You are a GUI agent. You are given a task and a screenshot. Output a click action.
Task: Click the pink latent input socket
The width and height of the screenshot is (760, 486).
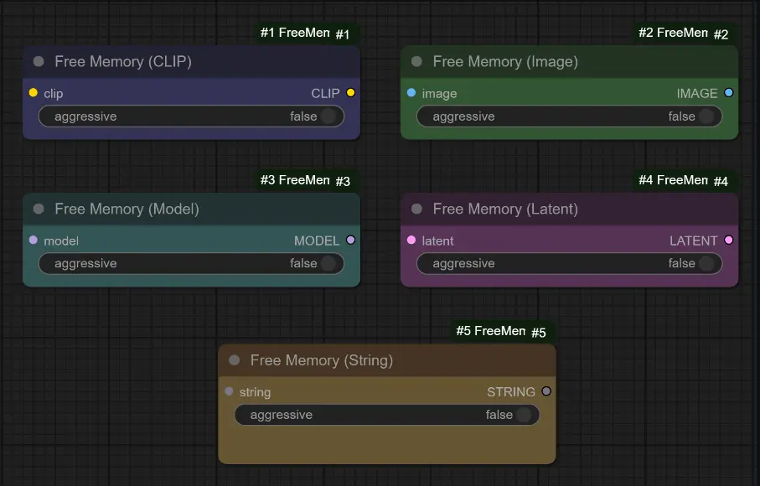[411, 240]
